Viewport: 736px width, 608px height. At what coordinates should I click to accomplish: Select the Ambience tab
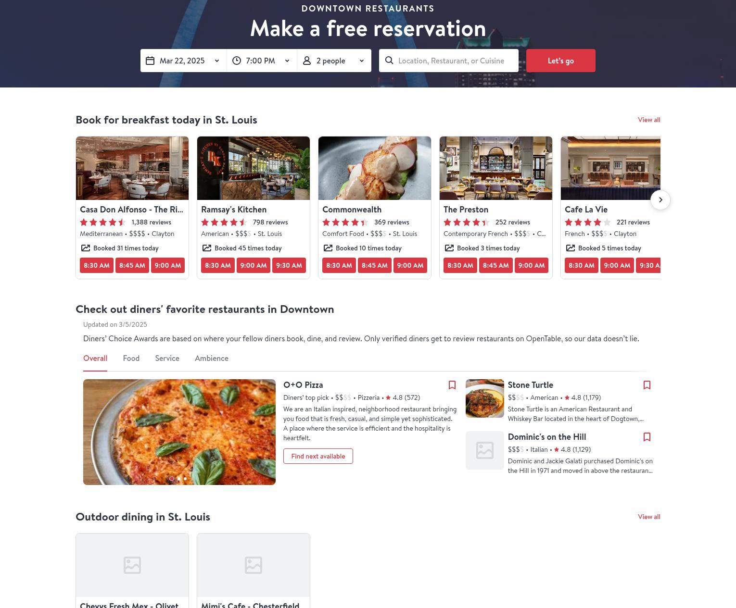click(212, 359)
